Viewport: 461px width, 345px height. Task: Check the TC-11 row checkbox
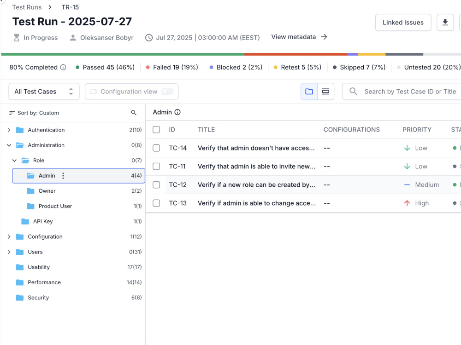[156, 167]
